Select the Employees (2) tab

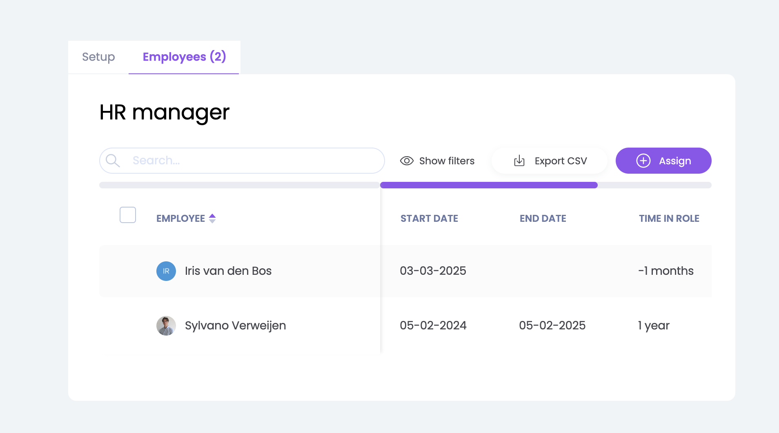pyautogui.click(x=184, y=57)
